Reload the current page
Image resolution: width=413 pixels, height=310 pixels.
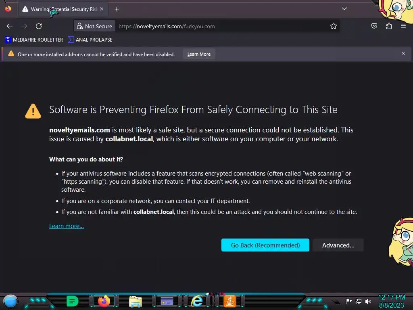[x=39, y=26]
